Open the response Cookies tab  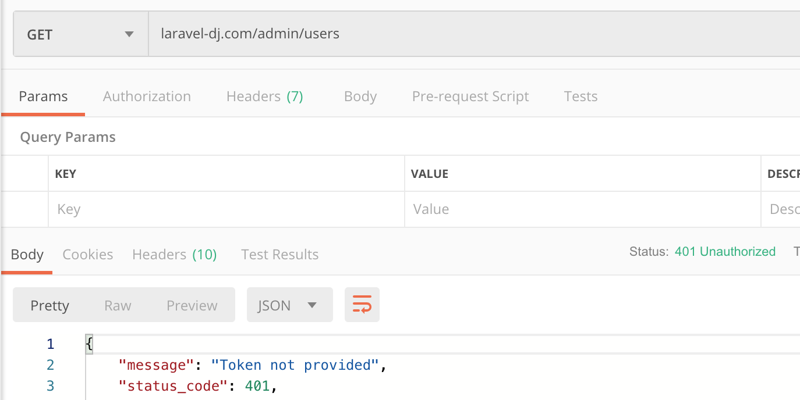point(87,255)
